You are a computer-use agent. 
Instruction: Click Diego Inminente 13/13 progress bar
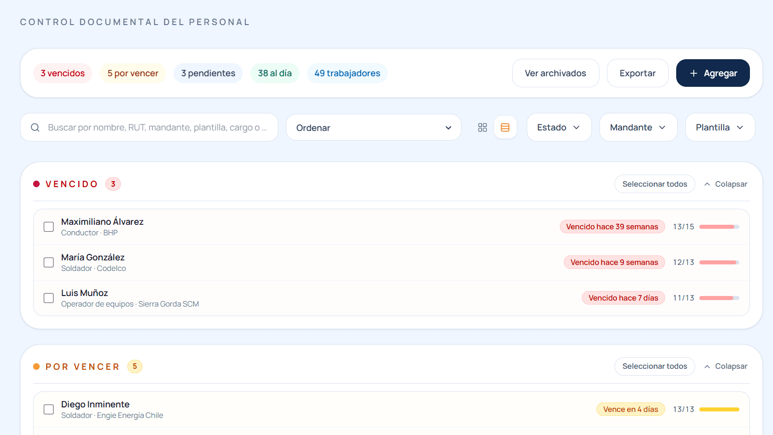719,409
